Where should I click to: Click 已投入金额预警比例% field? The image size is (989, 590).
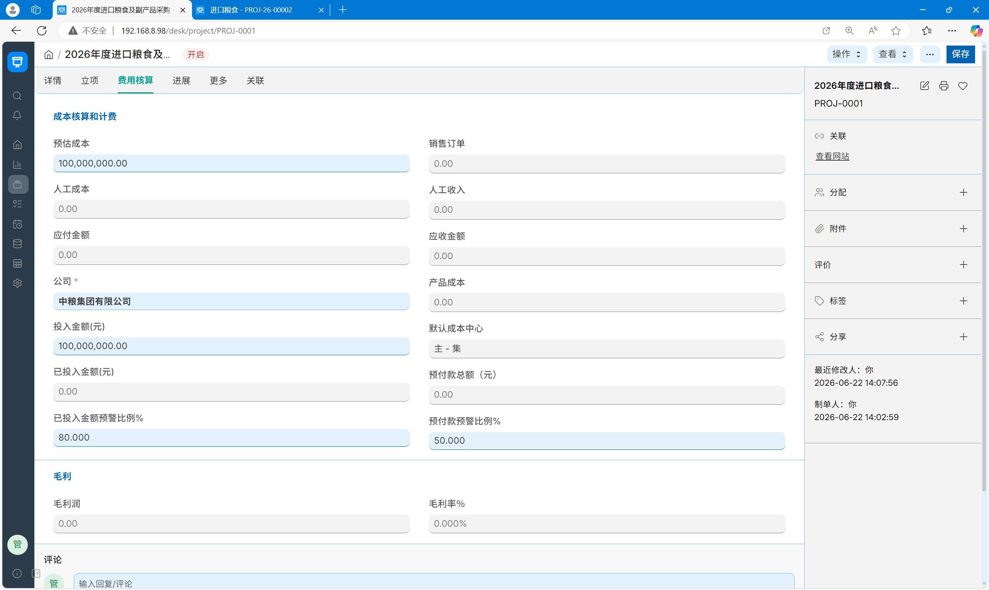pyautogui.click(x=231, y=437)
